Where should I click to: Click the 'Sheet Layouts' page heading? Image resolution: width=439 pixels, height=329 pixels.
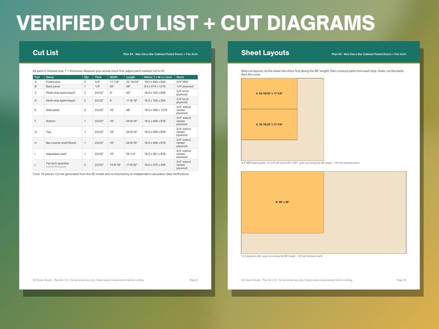click(265, 53)
